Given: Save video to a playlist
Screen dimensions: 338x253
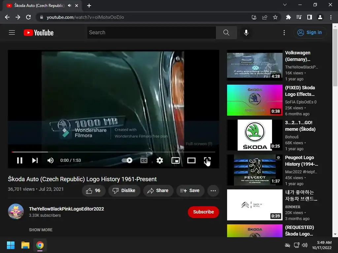Looking at the screenshot, I should point(190,191).
